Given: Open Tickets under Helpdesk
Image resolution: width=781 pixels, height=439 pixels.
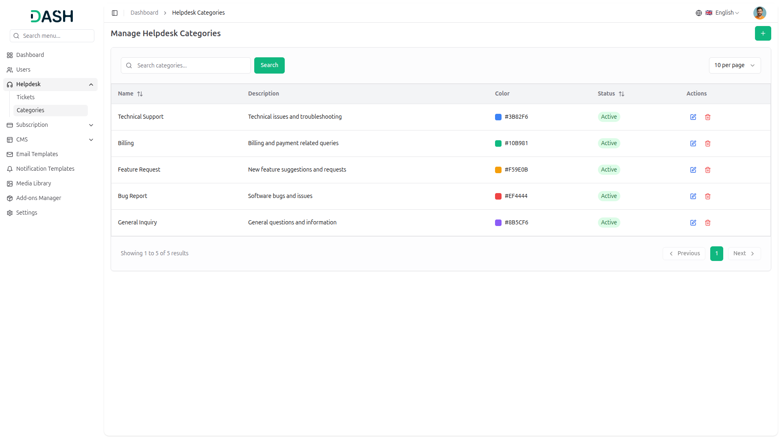Looking at the screenshot, I should 50,97.
